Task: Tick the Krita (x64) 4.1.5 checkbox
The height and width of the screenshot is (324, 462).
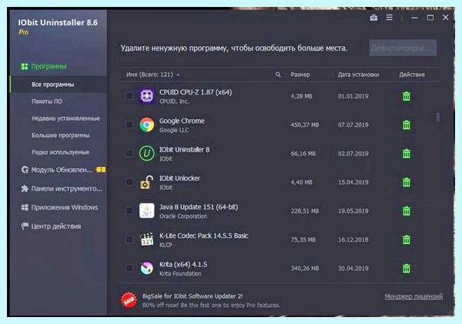Action: (x=129, y=268)
